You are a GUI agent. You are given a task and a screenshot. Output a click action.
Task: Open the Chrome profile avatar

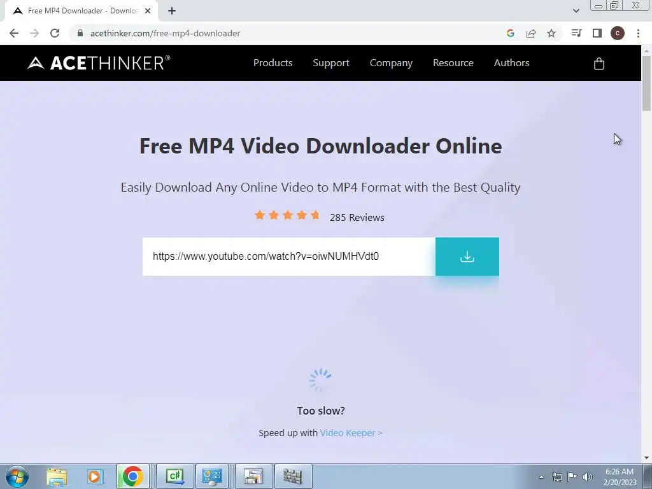pyautogui.click(x=618, y=33)
